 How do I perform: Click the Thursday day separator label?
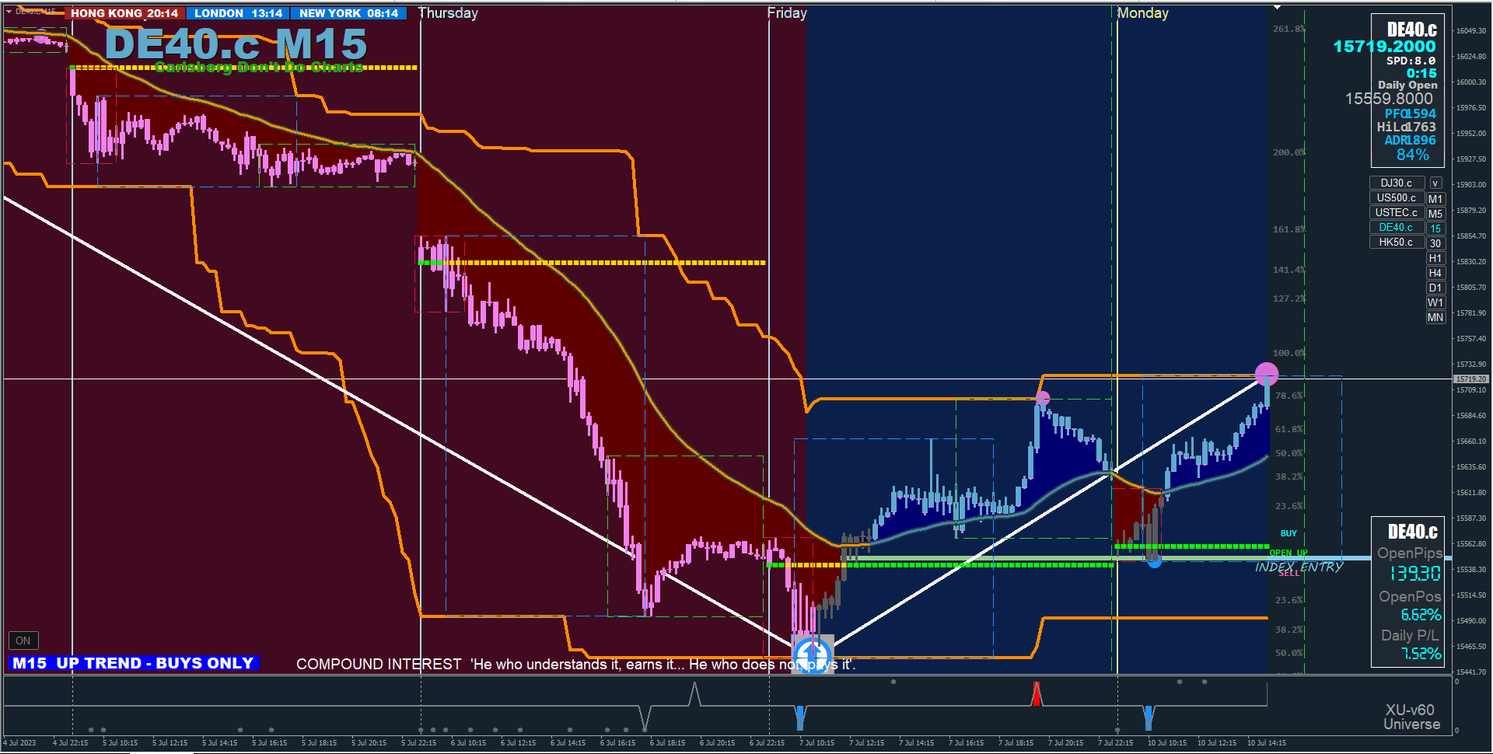tap(448, 13)
